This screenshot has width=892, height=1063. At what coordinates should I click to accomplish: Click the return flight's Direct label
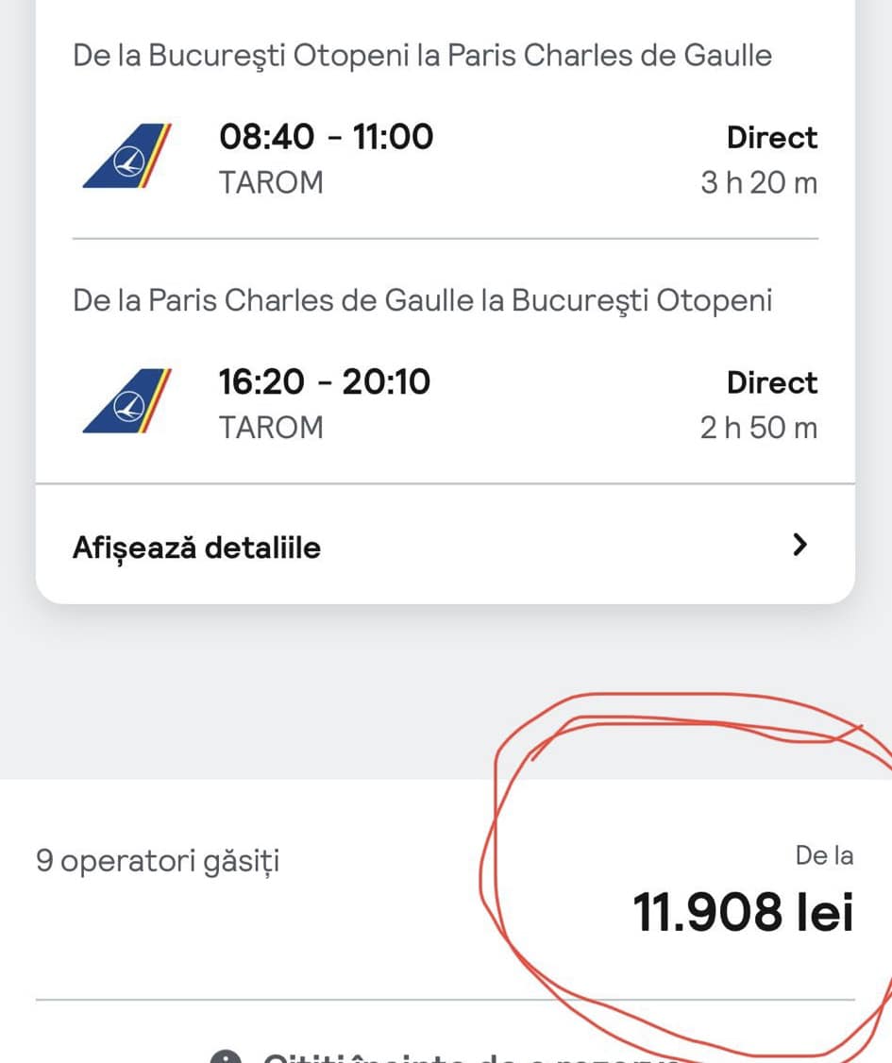coord(771,382)
